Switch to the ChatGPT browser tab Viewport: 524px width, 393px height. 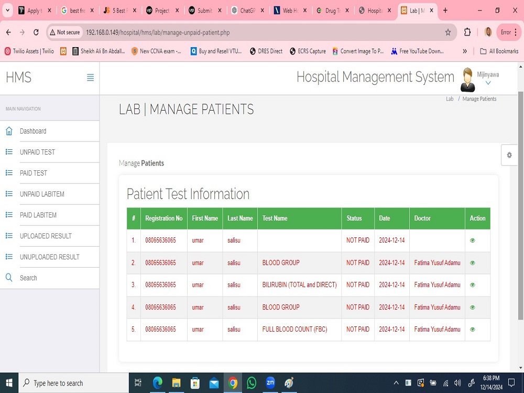click(248, 10)
